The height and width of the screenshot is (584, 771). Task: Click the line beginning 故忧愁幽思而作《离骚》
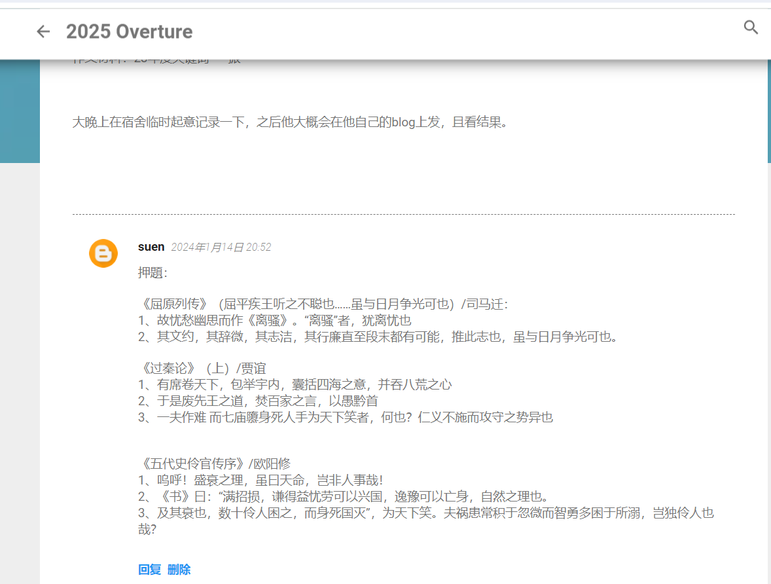pyautogui.click(x=275, y=321)
